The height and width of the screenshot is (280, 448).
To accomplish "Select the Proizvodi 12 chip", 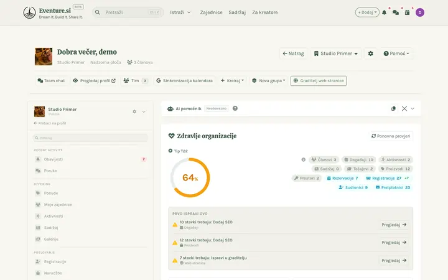I will [396, 169].
